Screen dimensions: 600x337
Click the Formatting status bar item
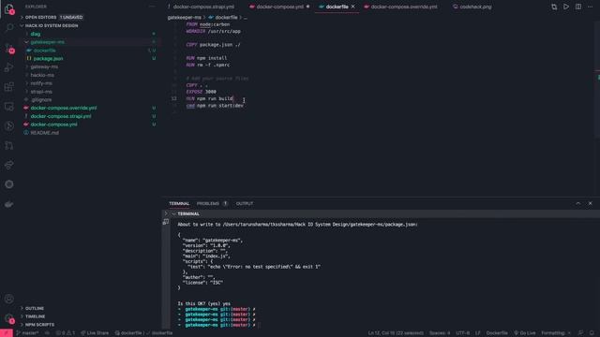click(x=556, y=333)
